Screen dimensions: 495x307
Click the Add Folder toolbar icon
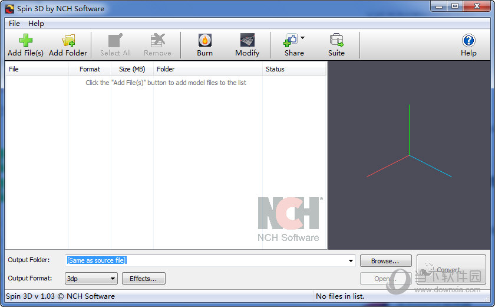[x=68, y=41]
